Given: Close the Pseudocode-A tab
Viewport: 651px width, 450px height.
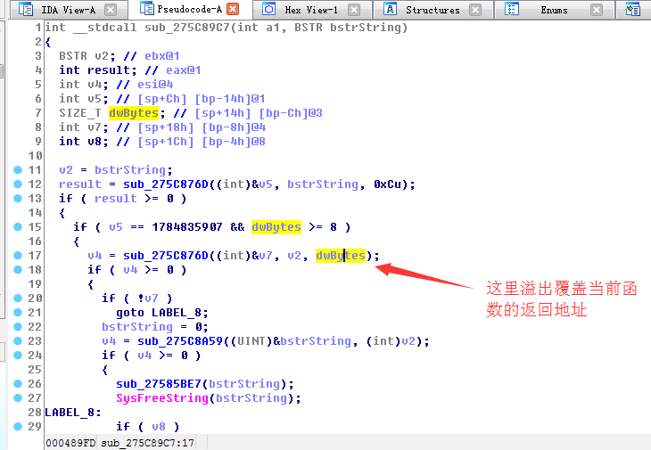Looking at the screenshot, I should pyautogui.click(x=233, y=10).
